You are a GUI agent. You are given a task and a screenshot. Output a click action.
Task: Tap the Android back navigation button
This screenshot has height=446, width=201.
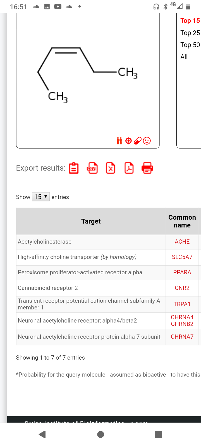[x=42, y=434]
